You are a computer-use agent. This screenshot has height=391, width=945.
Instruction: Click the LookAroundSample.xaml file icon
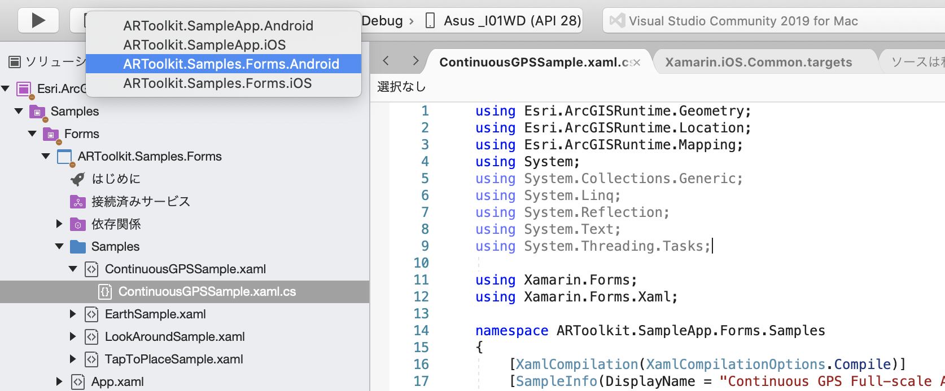(x=91, y=337)
